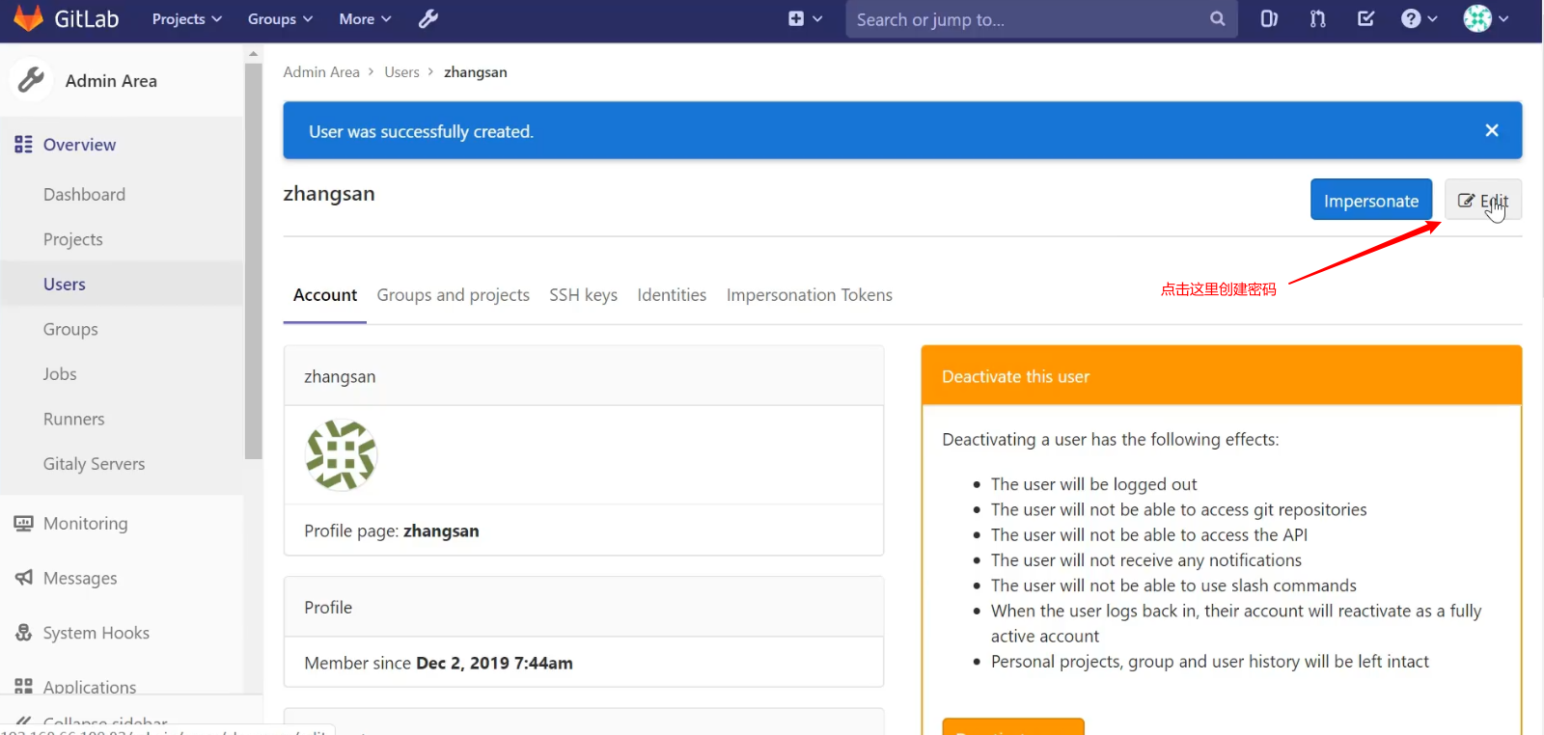Click the Admin Area wrench avatar
The height and width of the screenshot is (735, 1544).
tap(31, 80)
